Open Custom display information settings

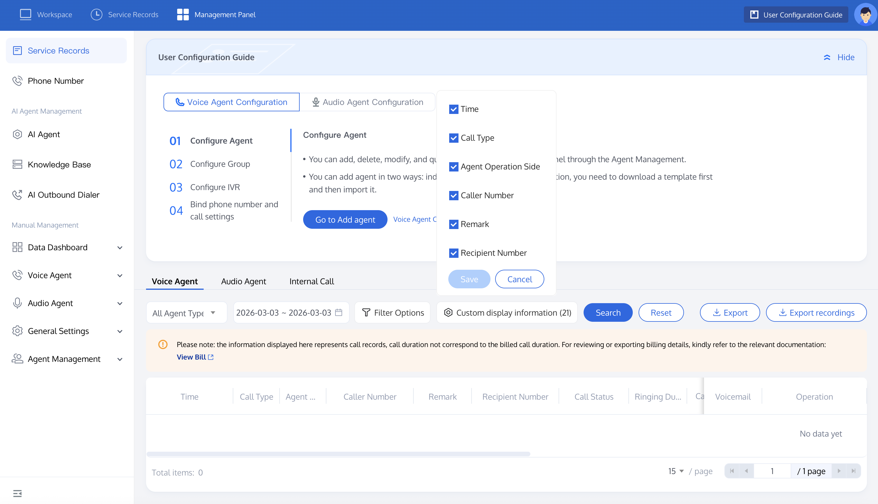[507, 312]
